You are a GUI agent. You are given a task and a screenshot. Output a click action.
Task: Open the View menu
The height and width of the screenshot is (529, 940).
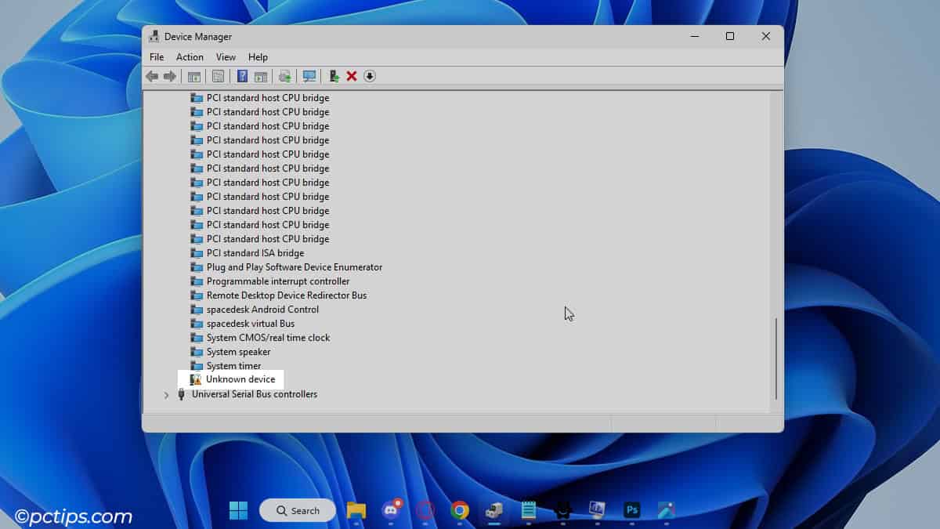[226, 57]
